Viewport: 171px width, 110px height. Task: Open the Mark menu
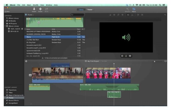29,5
